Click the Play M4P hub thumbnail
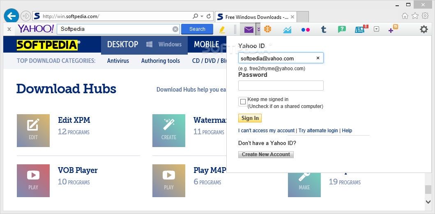Screen dimensions: 435x214 (169, 181)
